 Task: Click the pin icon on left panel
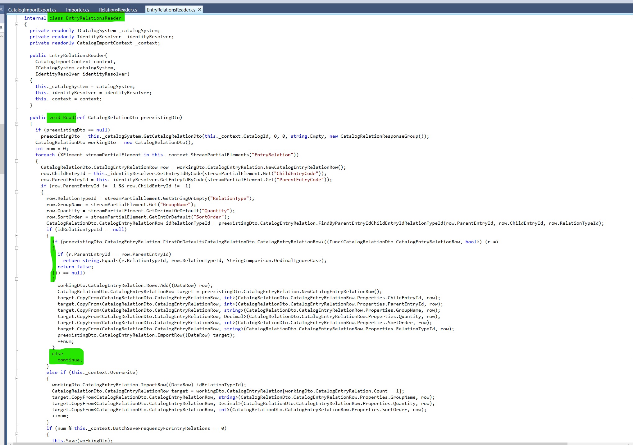coord(1,28)
